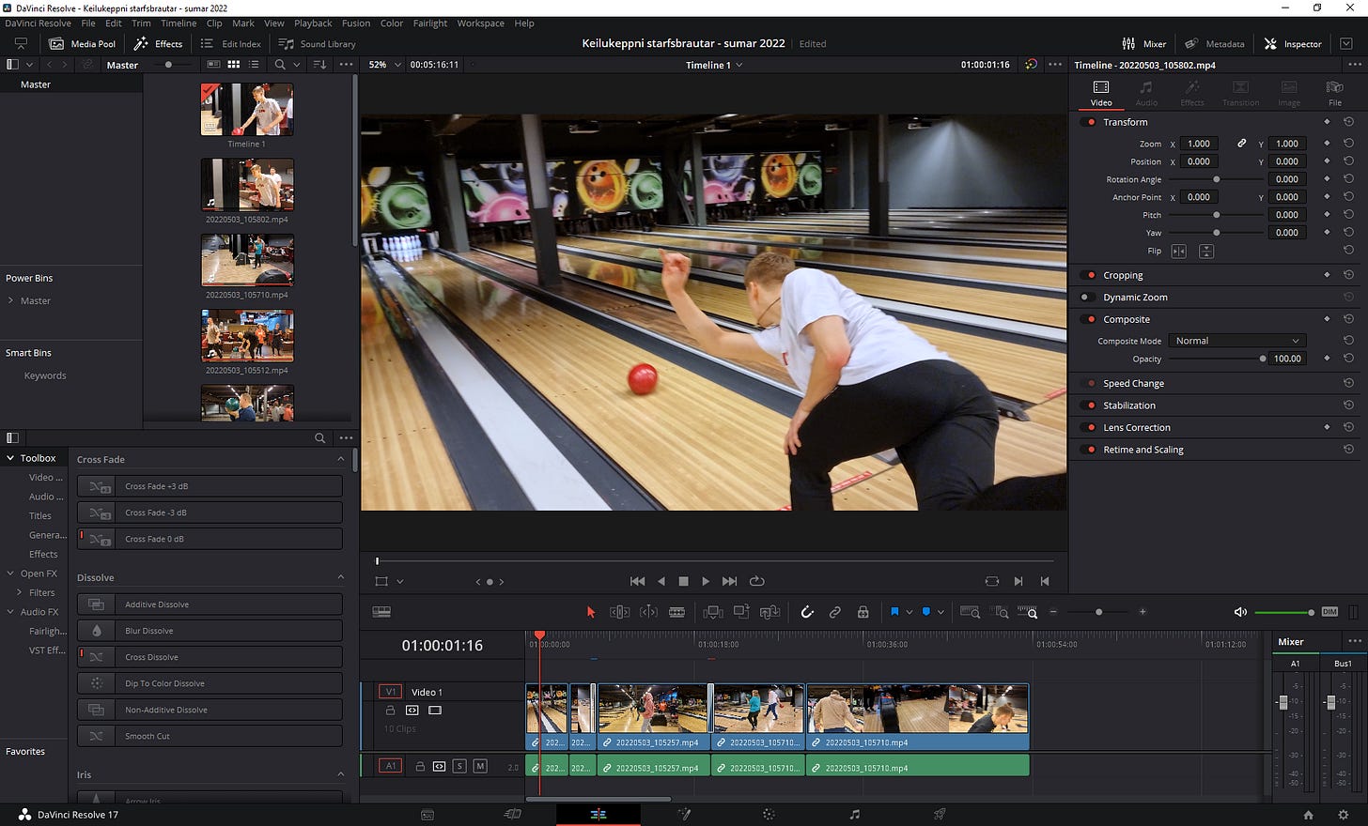Toggle the Dynamic Zoom enable switch

click(x=1087, y=298)
